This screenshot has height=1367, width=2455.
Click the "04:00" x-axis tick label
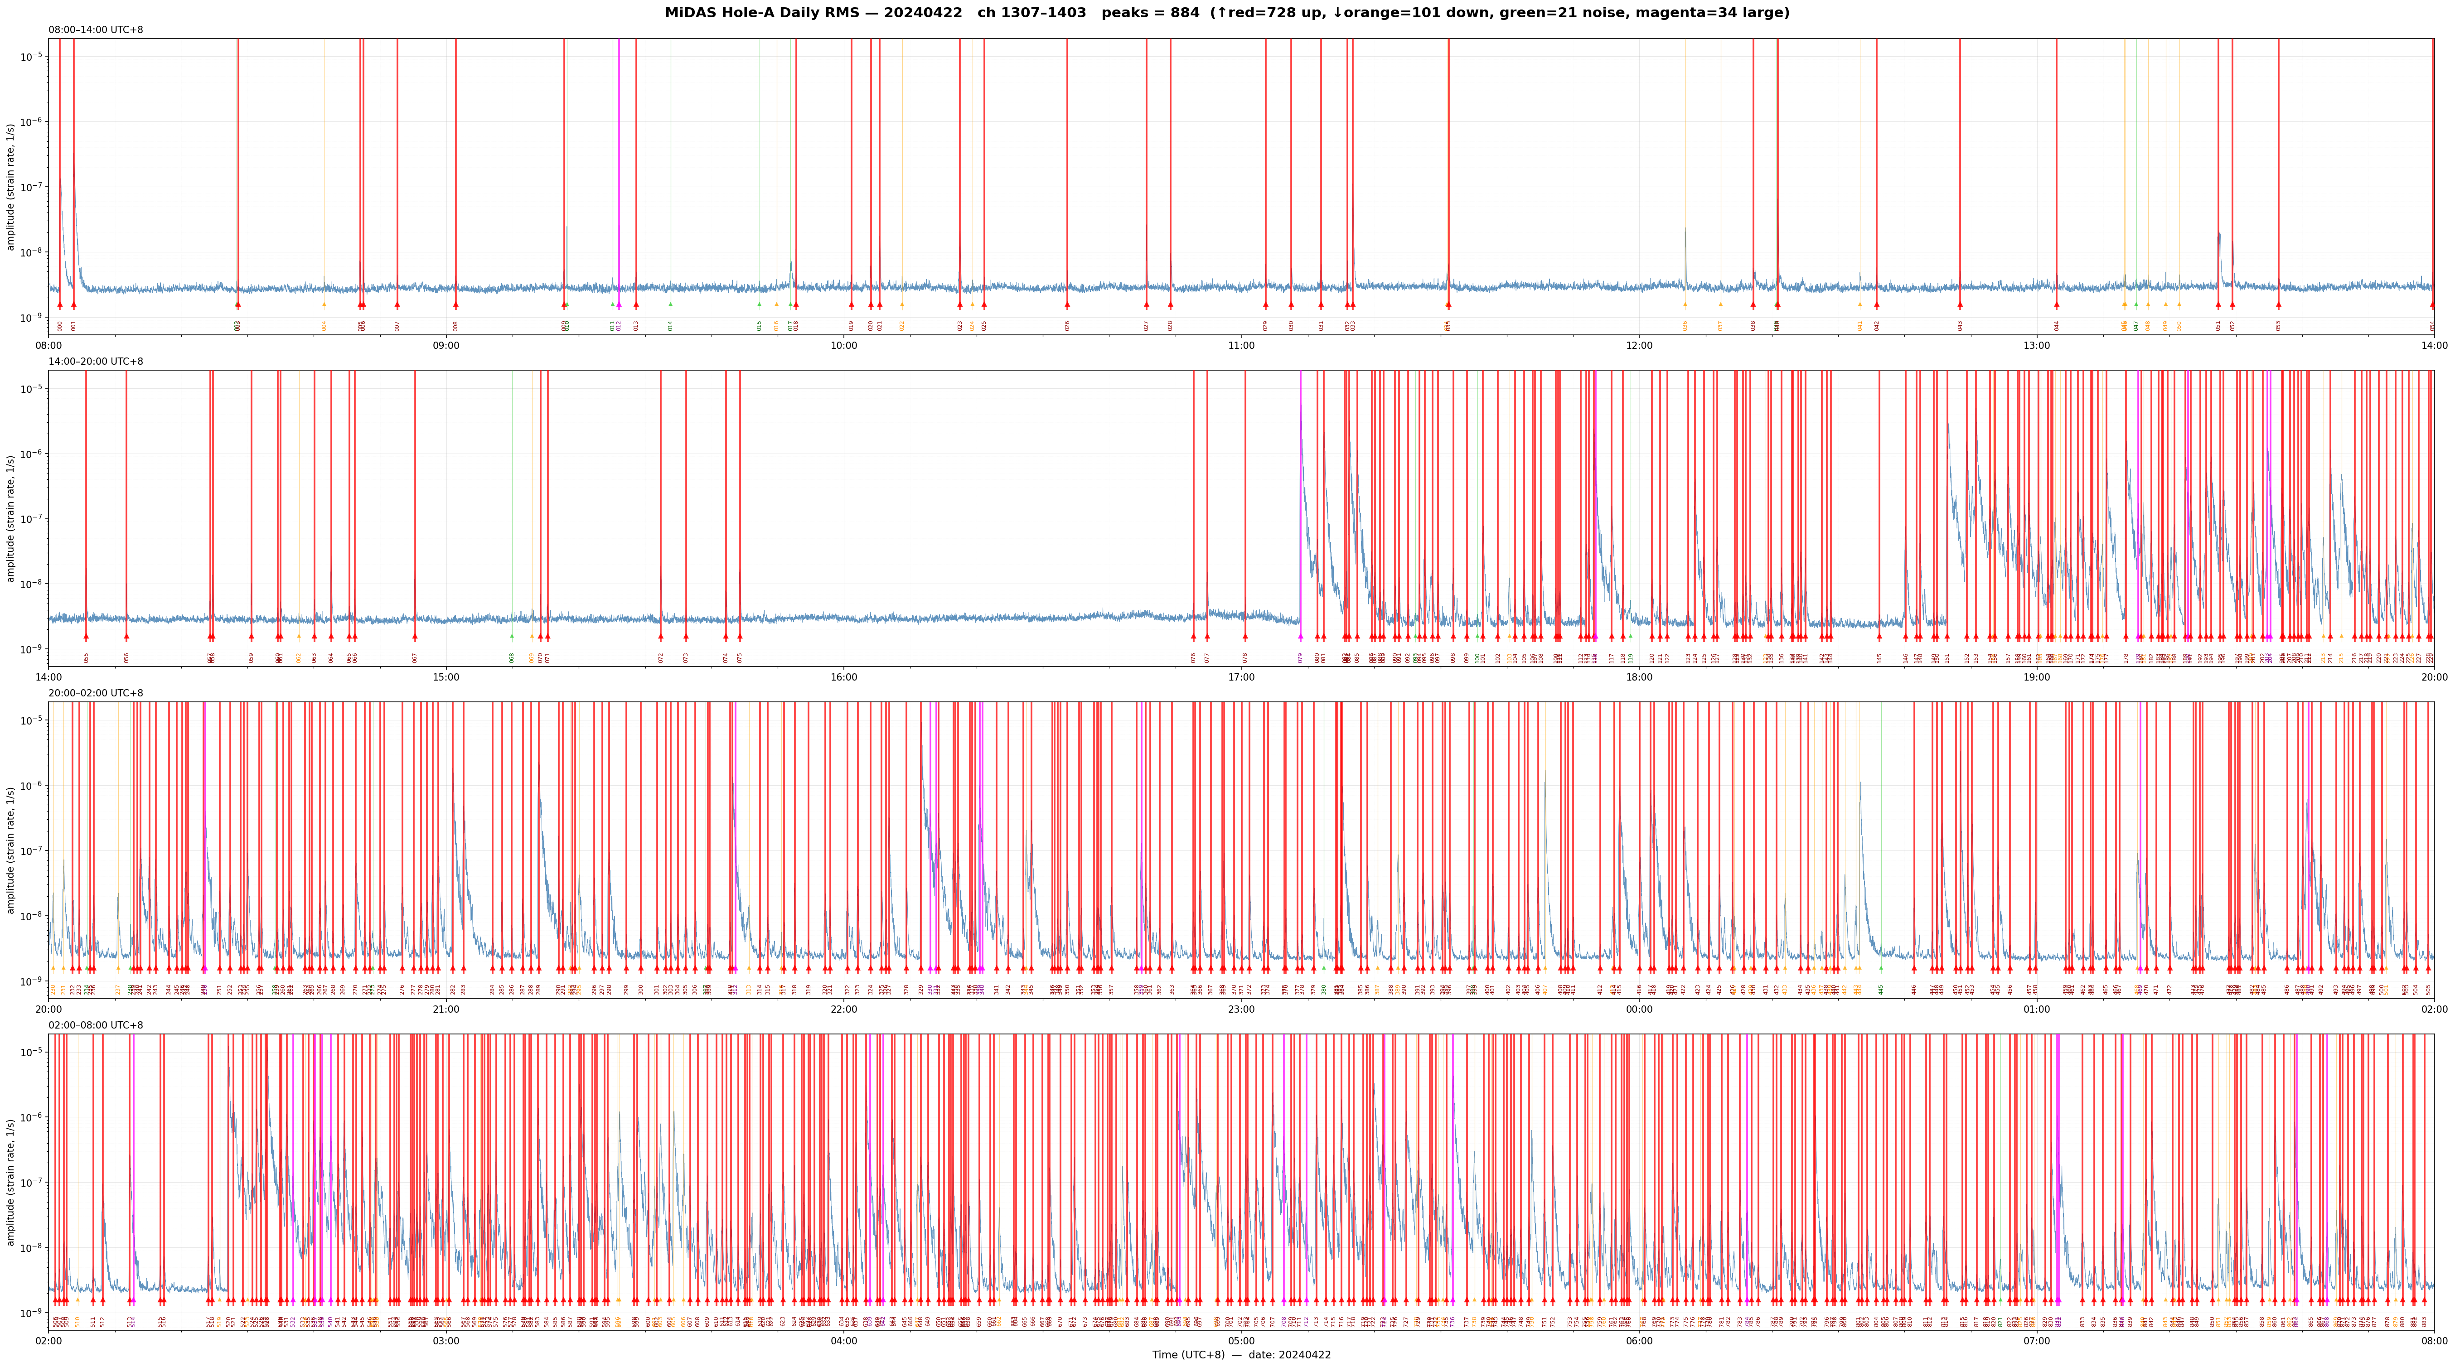point(843,1340)
